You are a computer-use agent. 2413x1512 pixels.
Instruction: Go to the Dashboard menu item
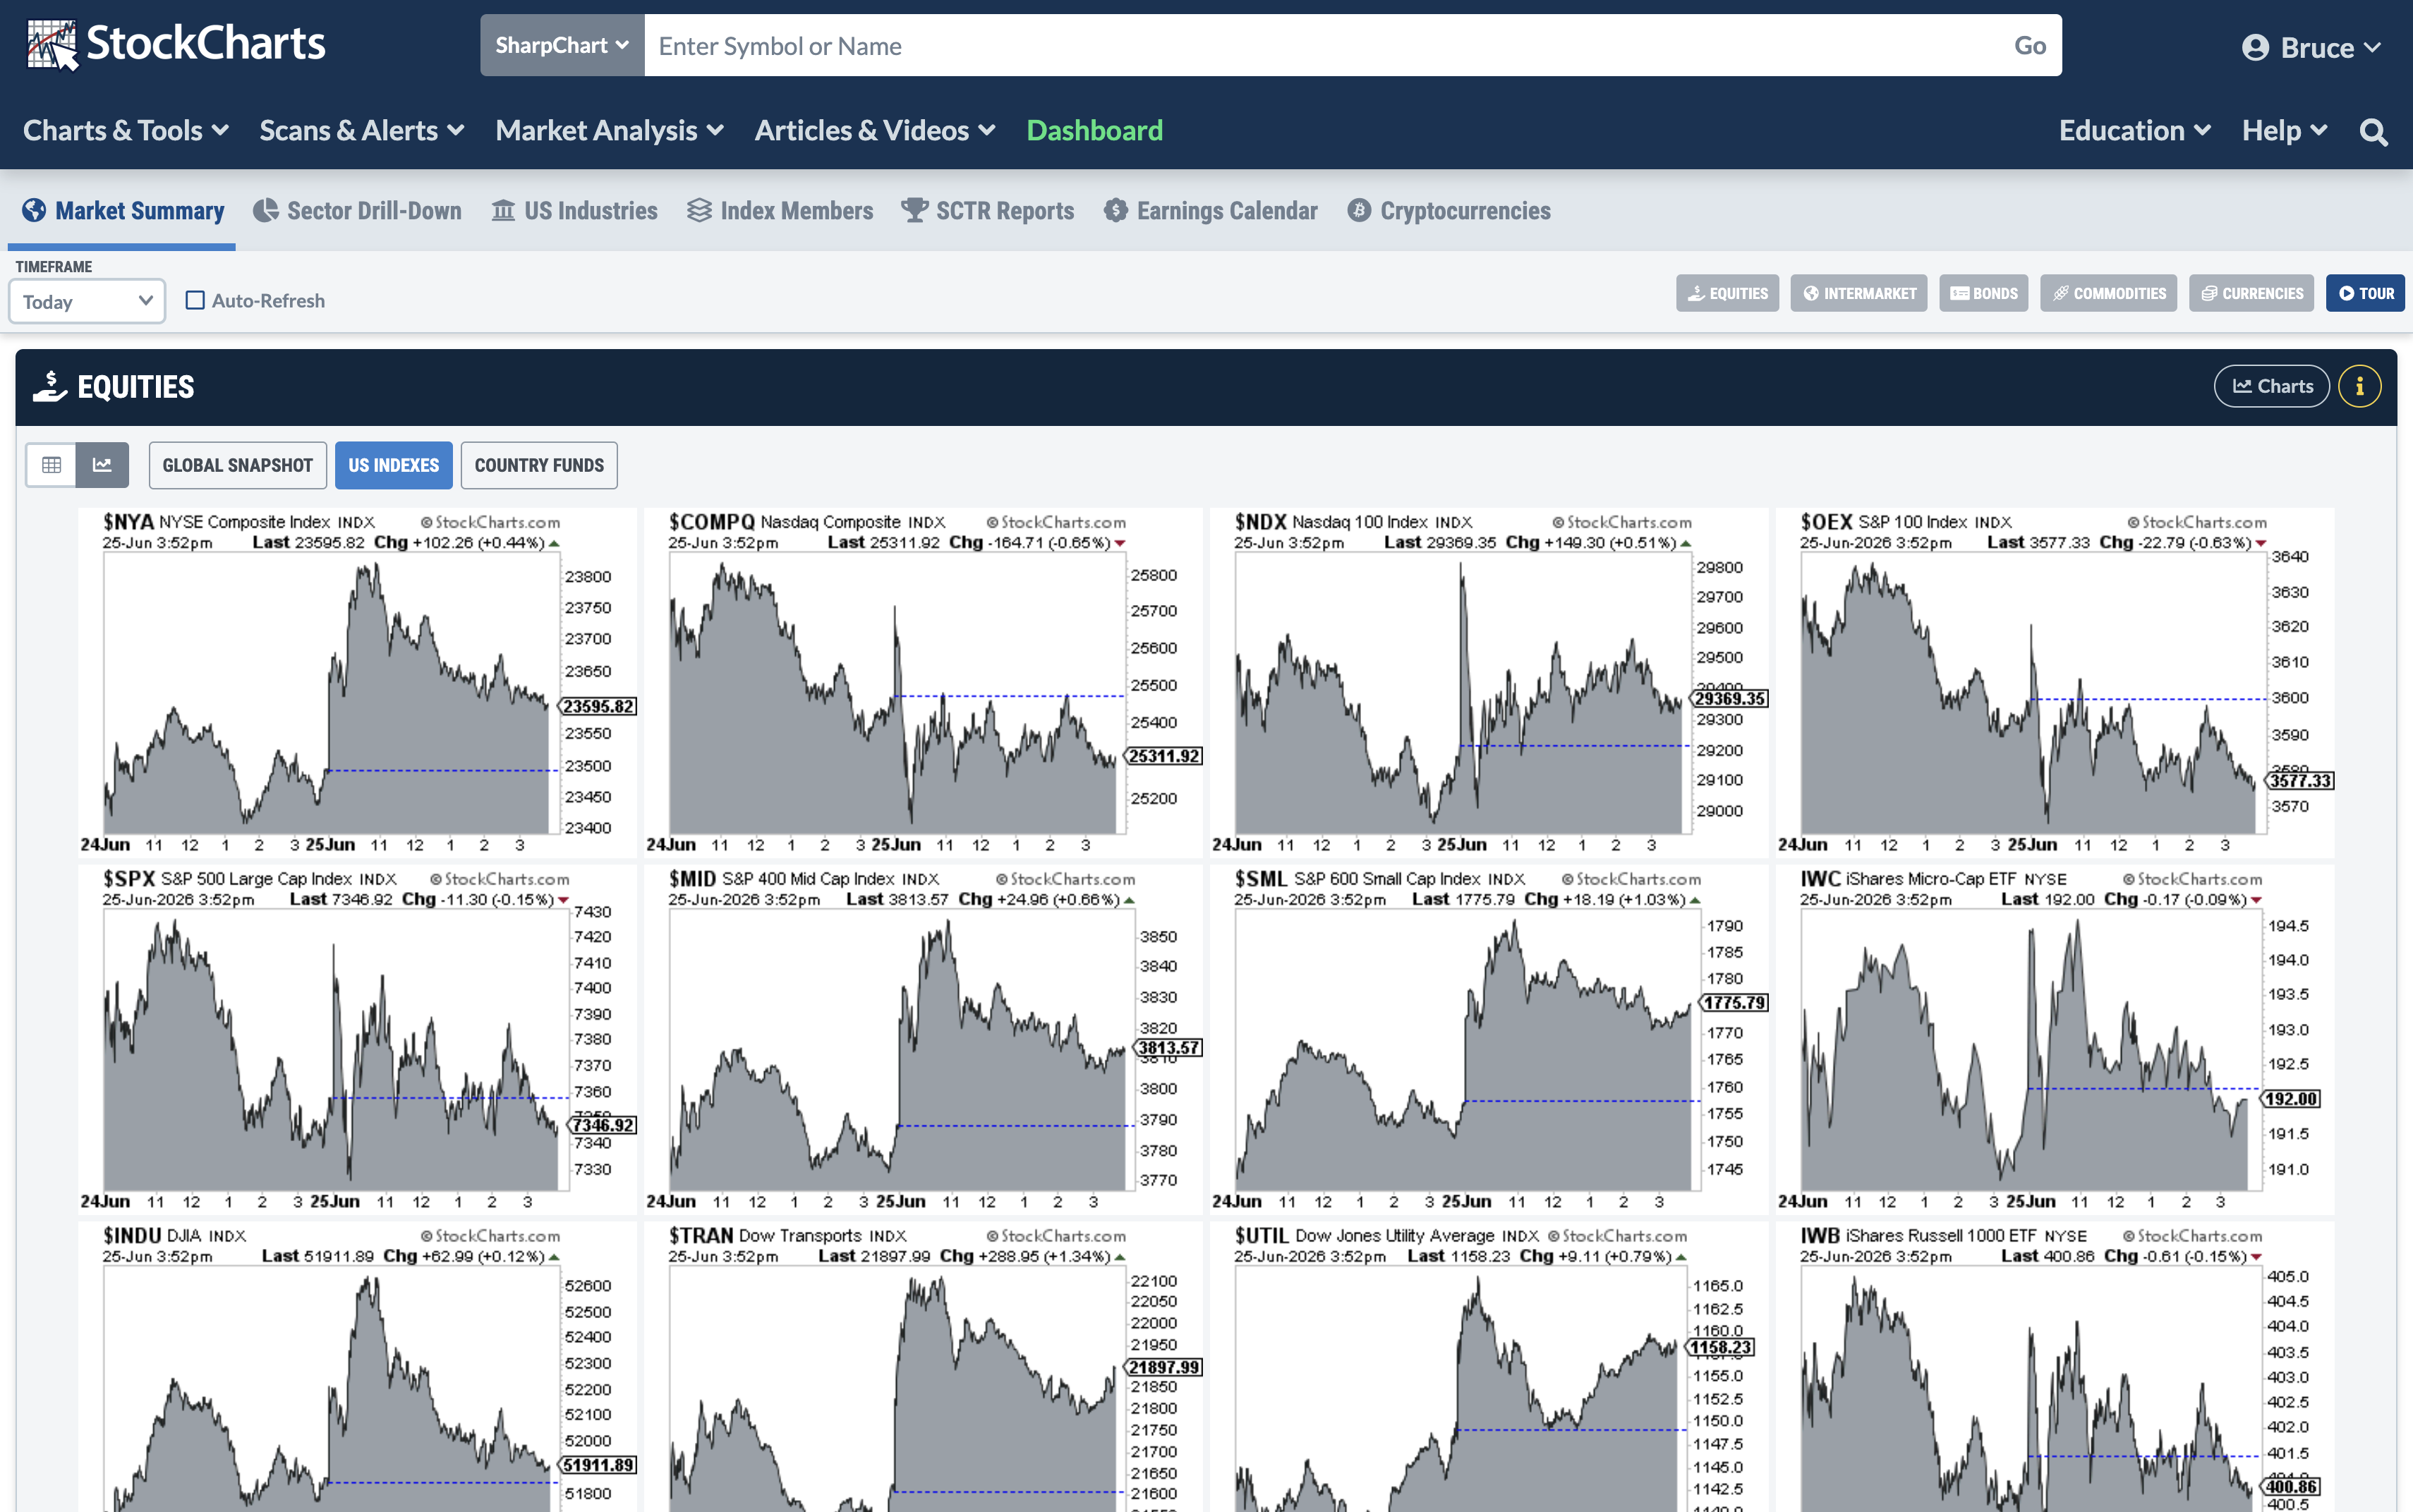coord(1094,131)
